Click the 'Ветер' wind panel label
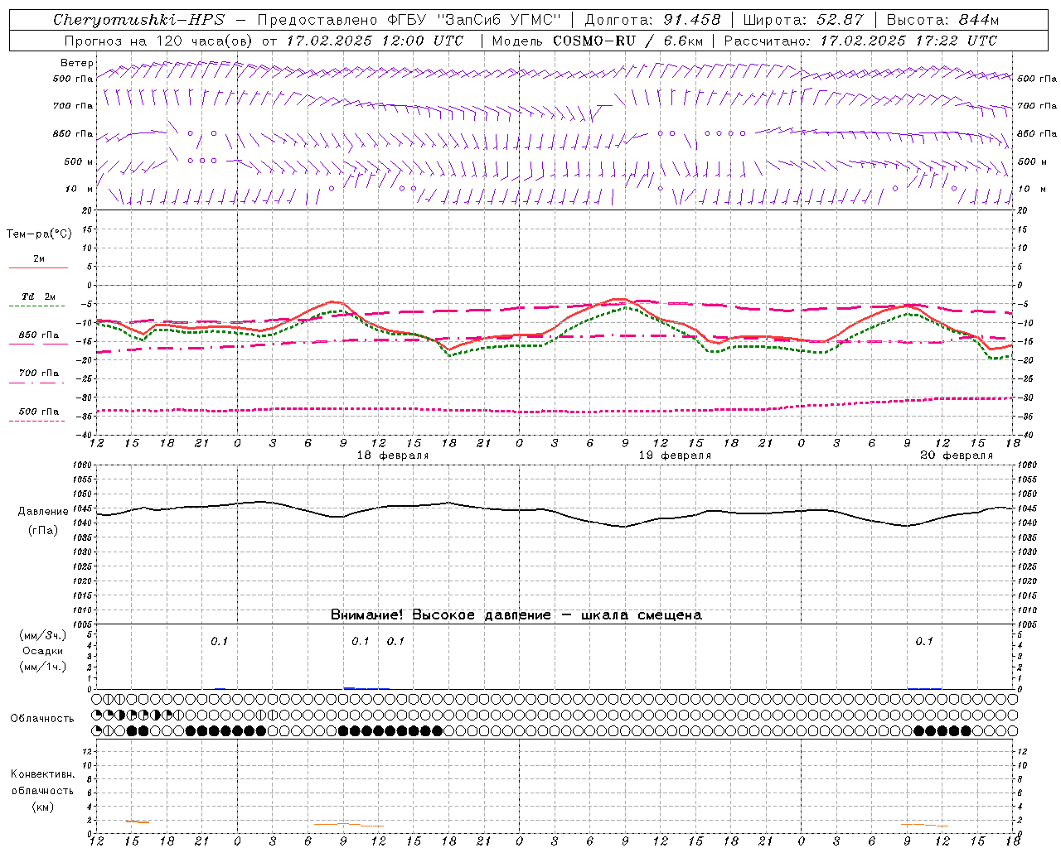The image size is (1061, 848). point(76,63)
